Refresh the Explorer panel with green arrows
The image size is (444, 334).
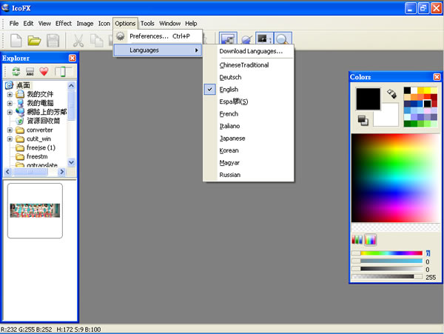[16, 71]
